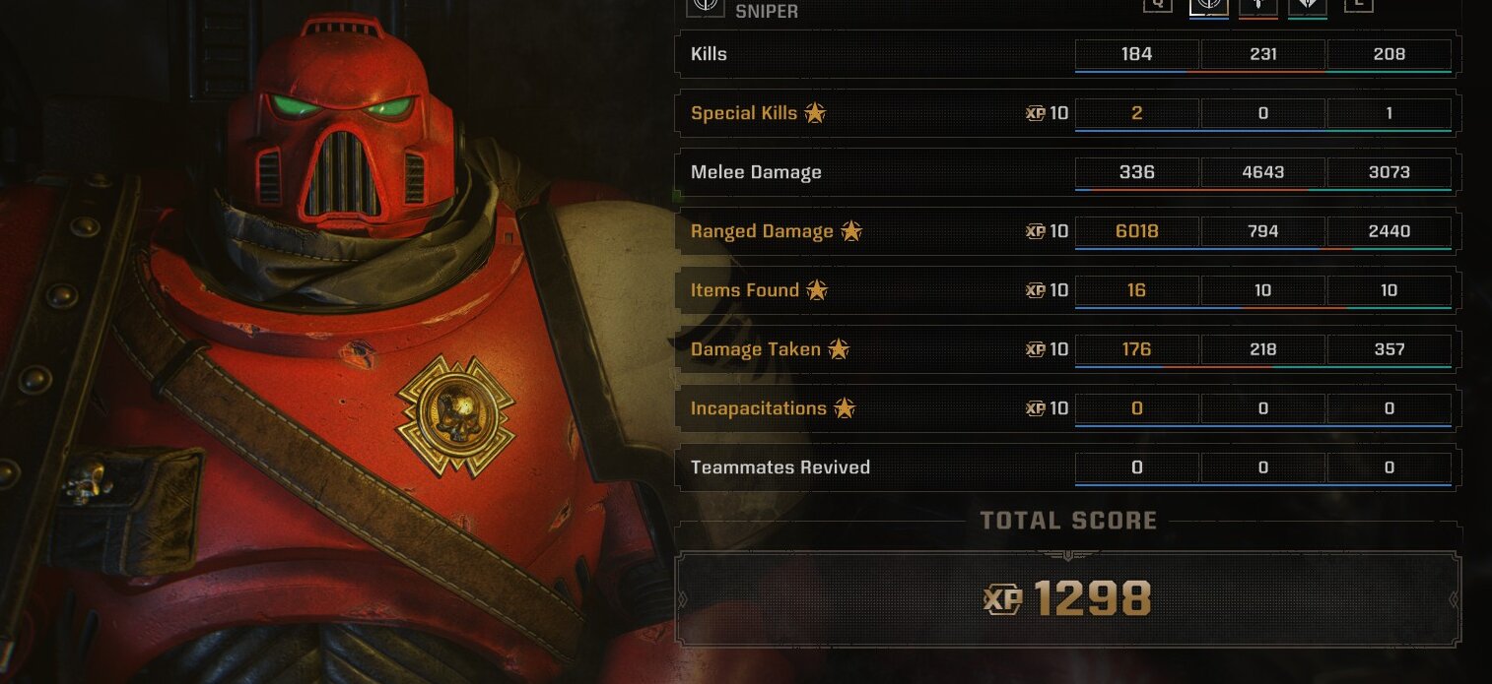The width and height of the screenshot is (1492, 684).
Task: Click the Q previous-player key icon
Action: [1158, 5]
